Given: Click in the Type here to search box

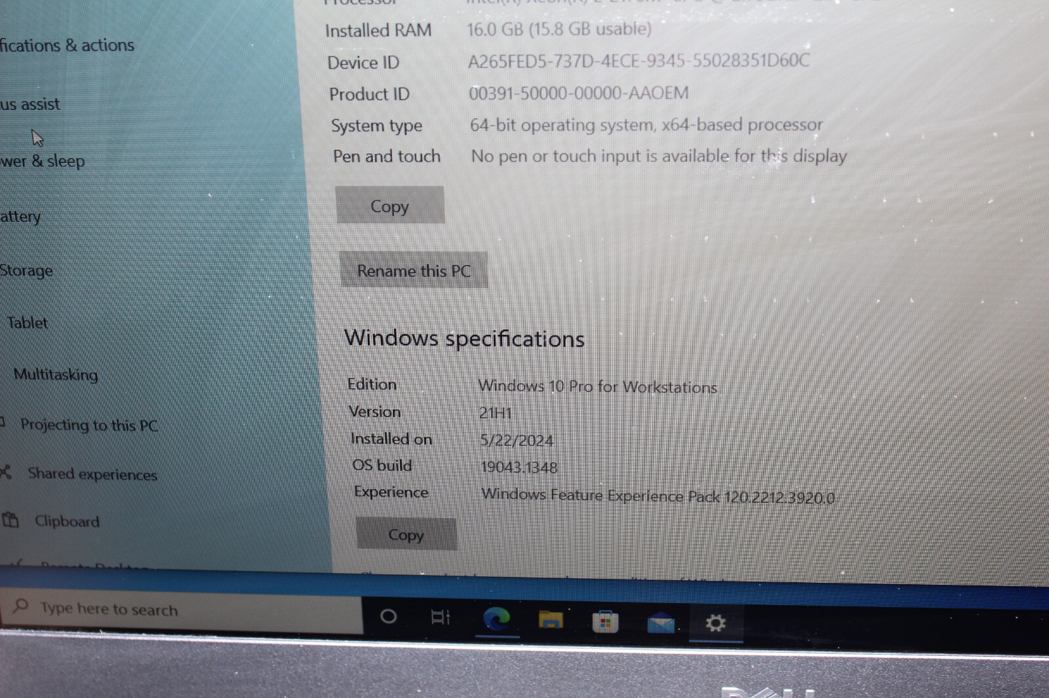Looking at the screenshot, I should (181, 610).
